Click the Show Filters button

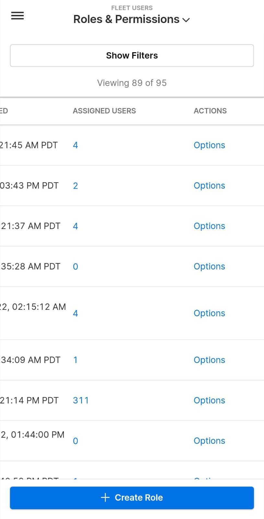(x=132, y=55)
